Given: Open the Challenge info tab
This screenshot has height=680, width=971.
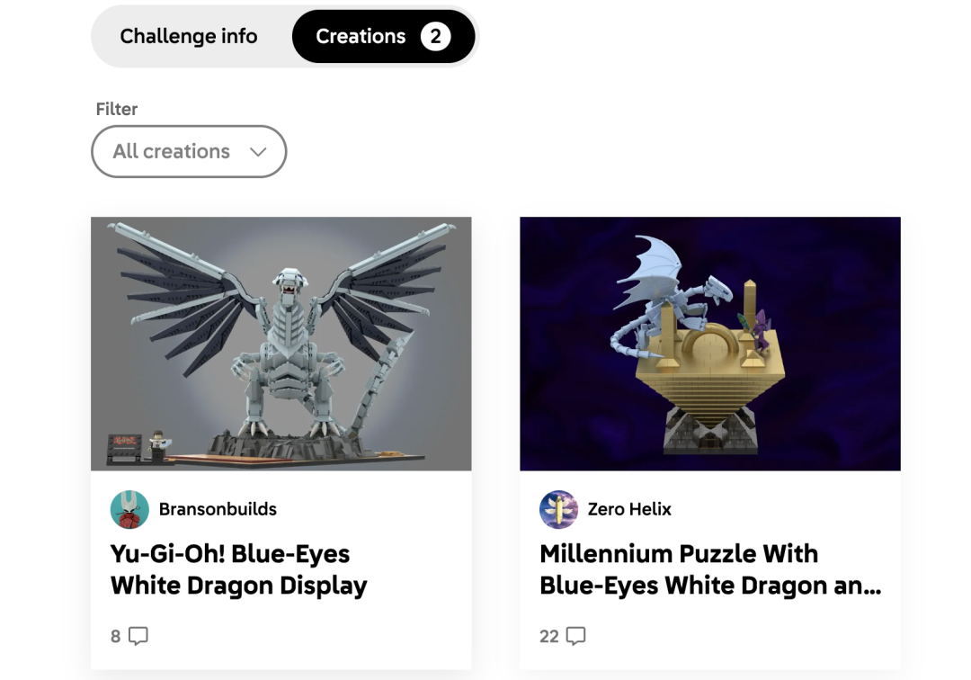Looking at the screenshot, I should click(x=188, y=37).
